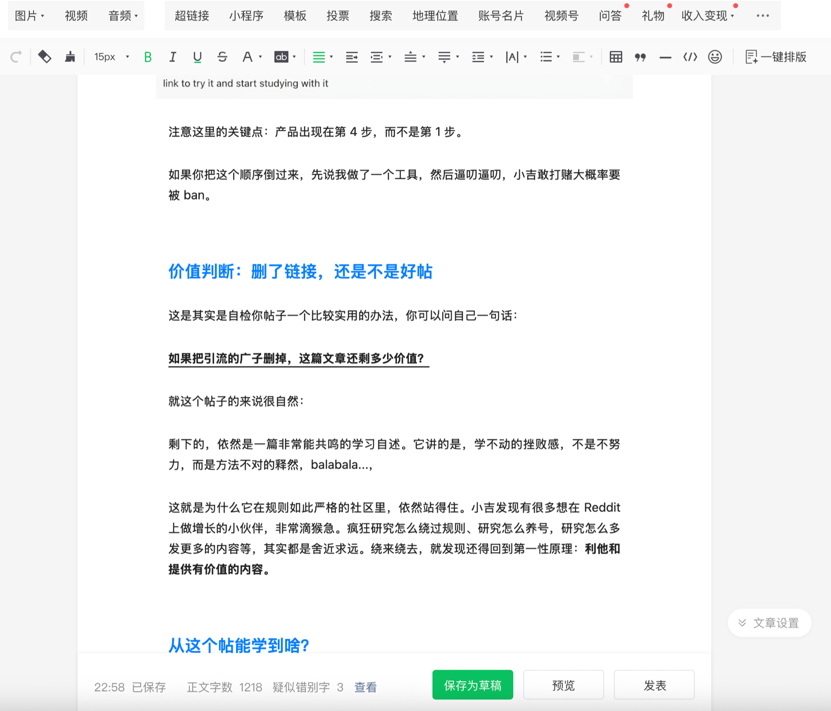The height and width of the screenshot is (711, 831).
Task: Open the 超链接 menu item
Action: [192, 16]
